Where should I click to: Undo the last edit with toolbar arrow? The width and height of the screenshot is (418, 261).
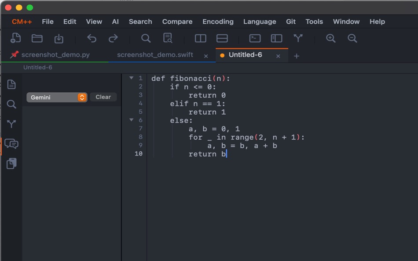[x=92, y=38]
